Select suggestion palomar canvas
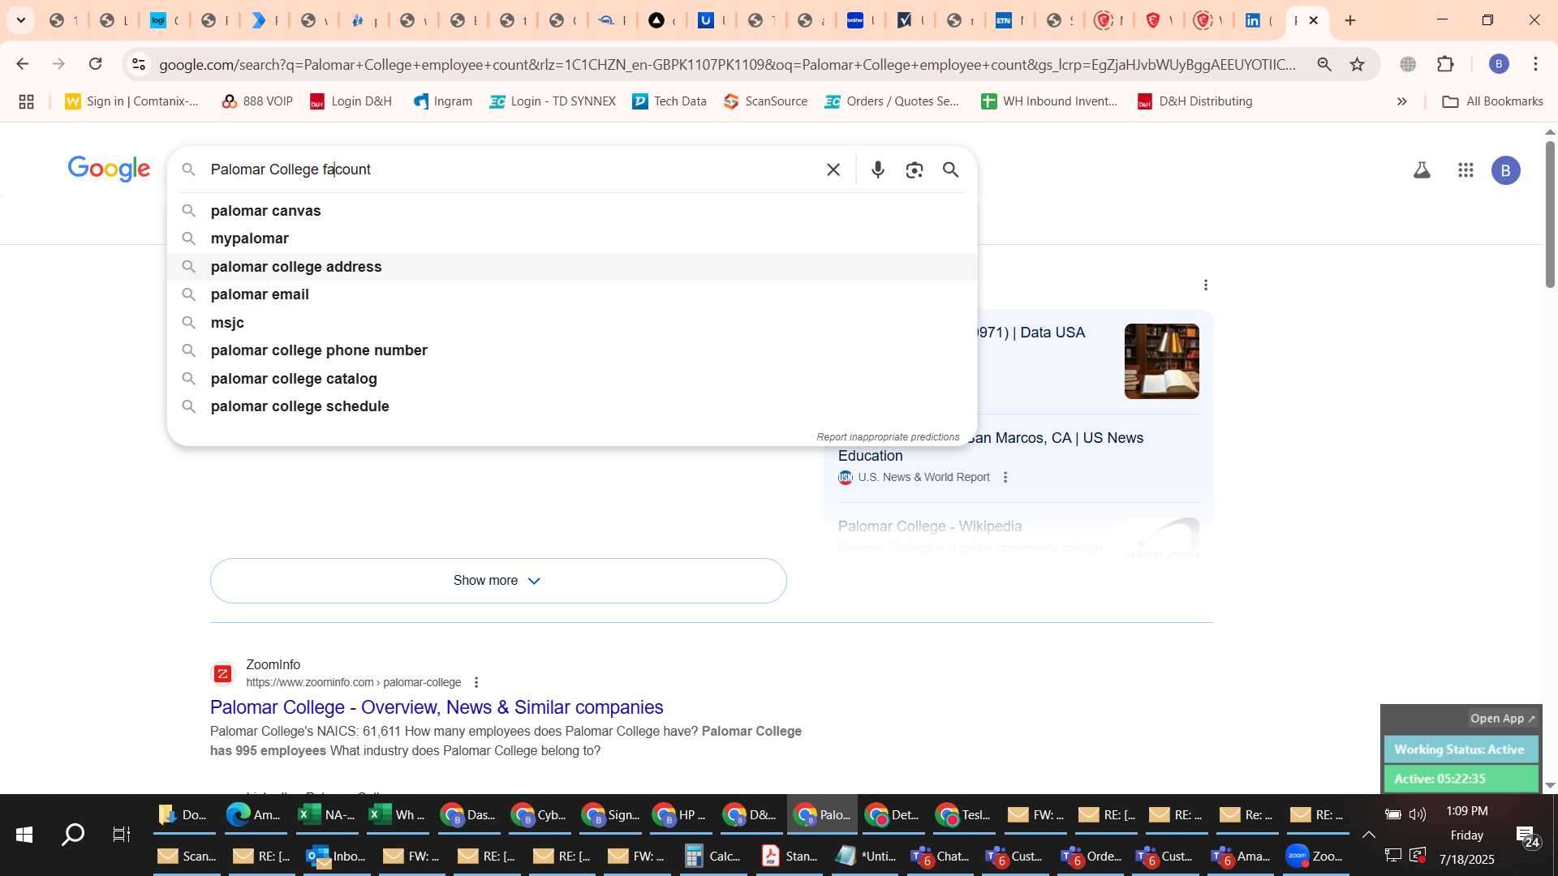This screenshot has height=876, width=1558. pos(572,211)
